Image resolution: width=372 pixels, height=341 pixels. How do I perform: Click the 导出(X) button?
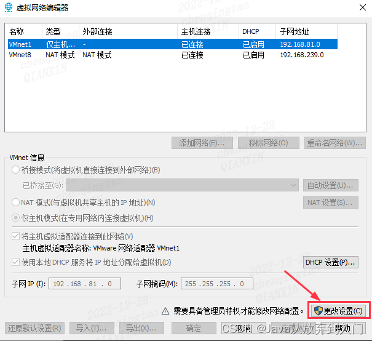pyautogui.click(x=141, y=328)
